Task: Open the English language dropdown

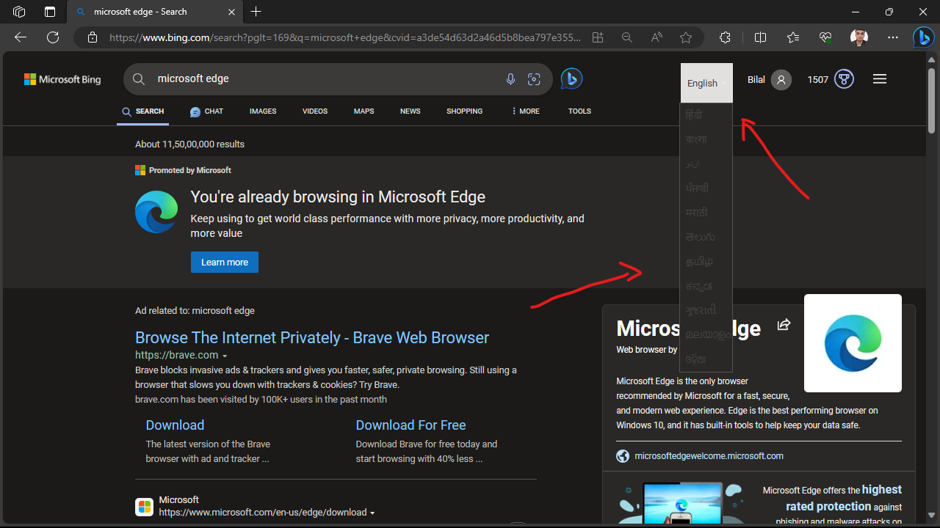Action: pos(705,83)
